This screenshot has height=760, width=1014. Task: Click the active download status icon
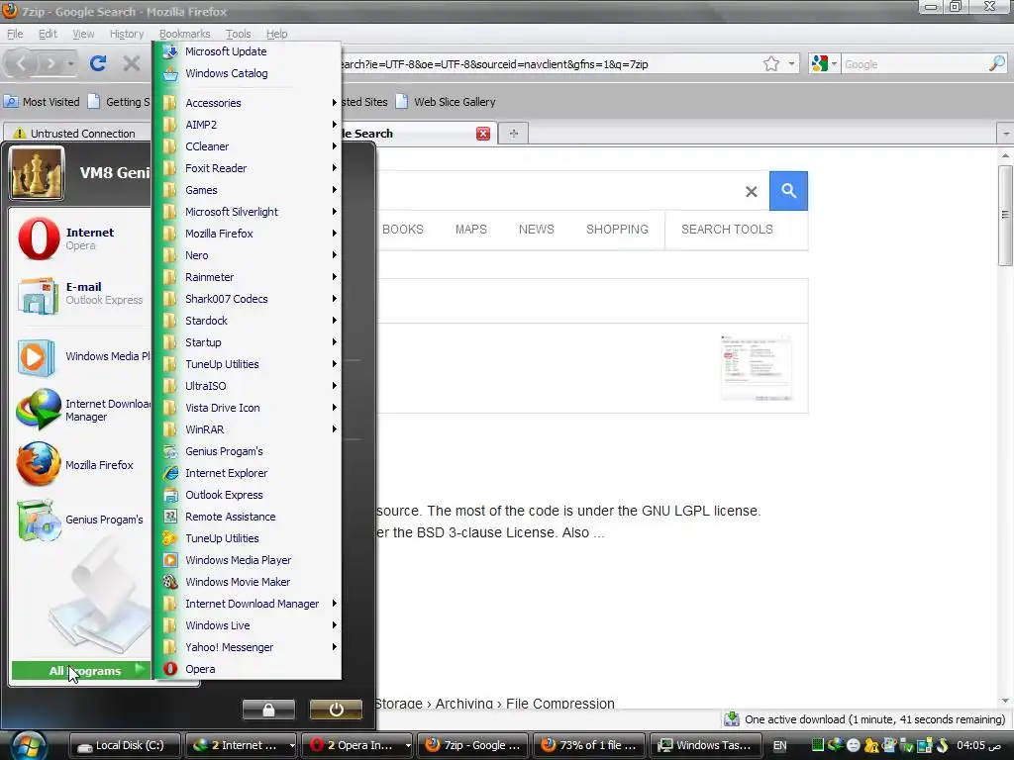click(732, 719)
